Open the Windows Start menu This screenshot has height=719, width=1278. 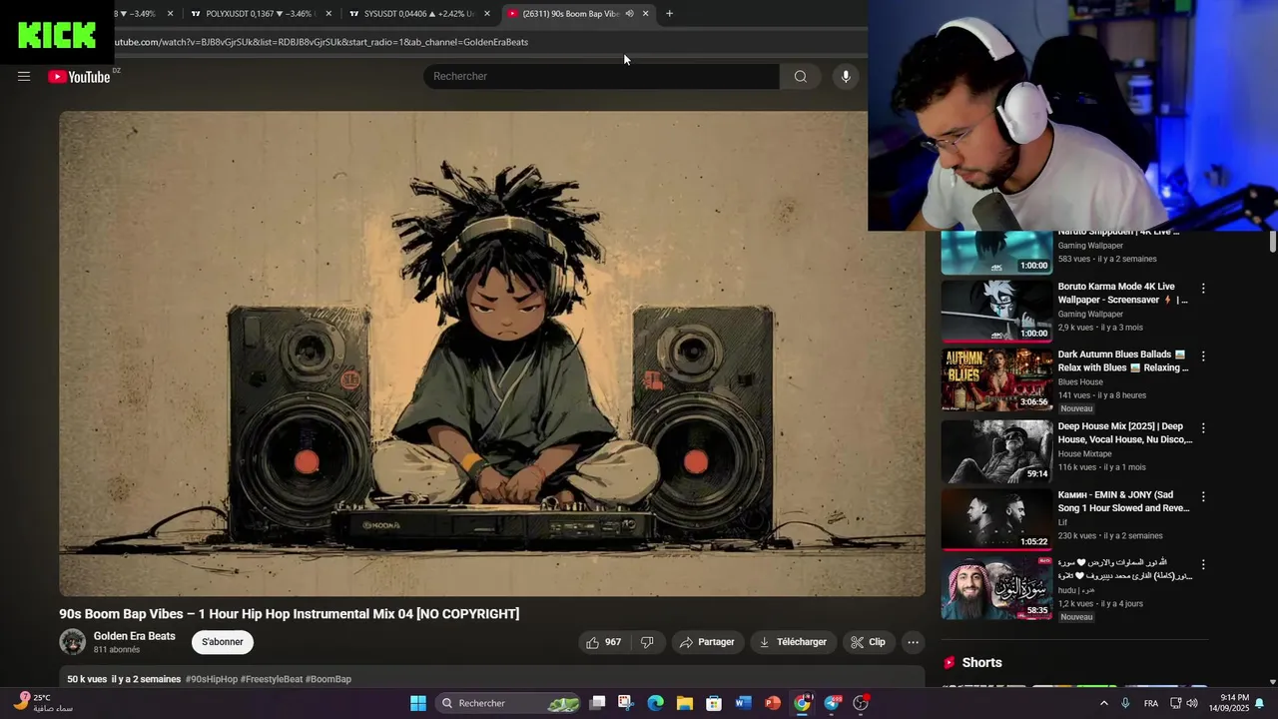point(418,703)
